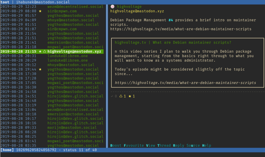This screenshot has height=157, width=265.
Task: Click status ID 102696205824056792
Action: 36,150
